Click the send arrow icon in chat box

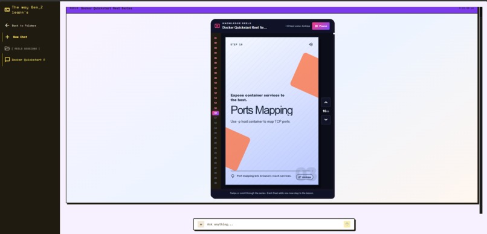point(347,224)
